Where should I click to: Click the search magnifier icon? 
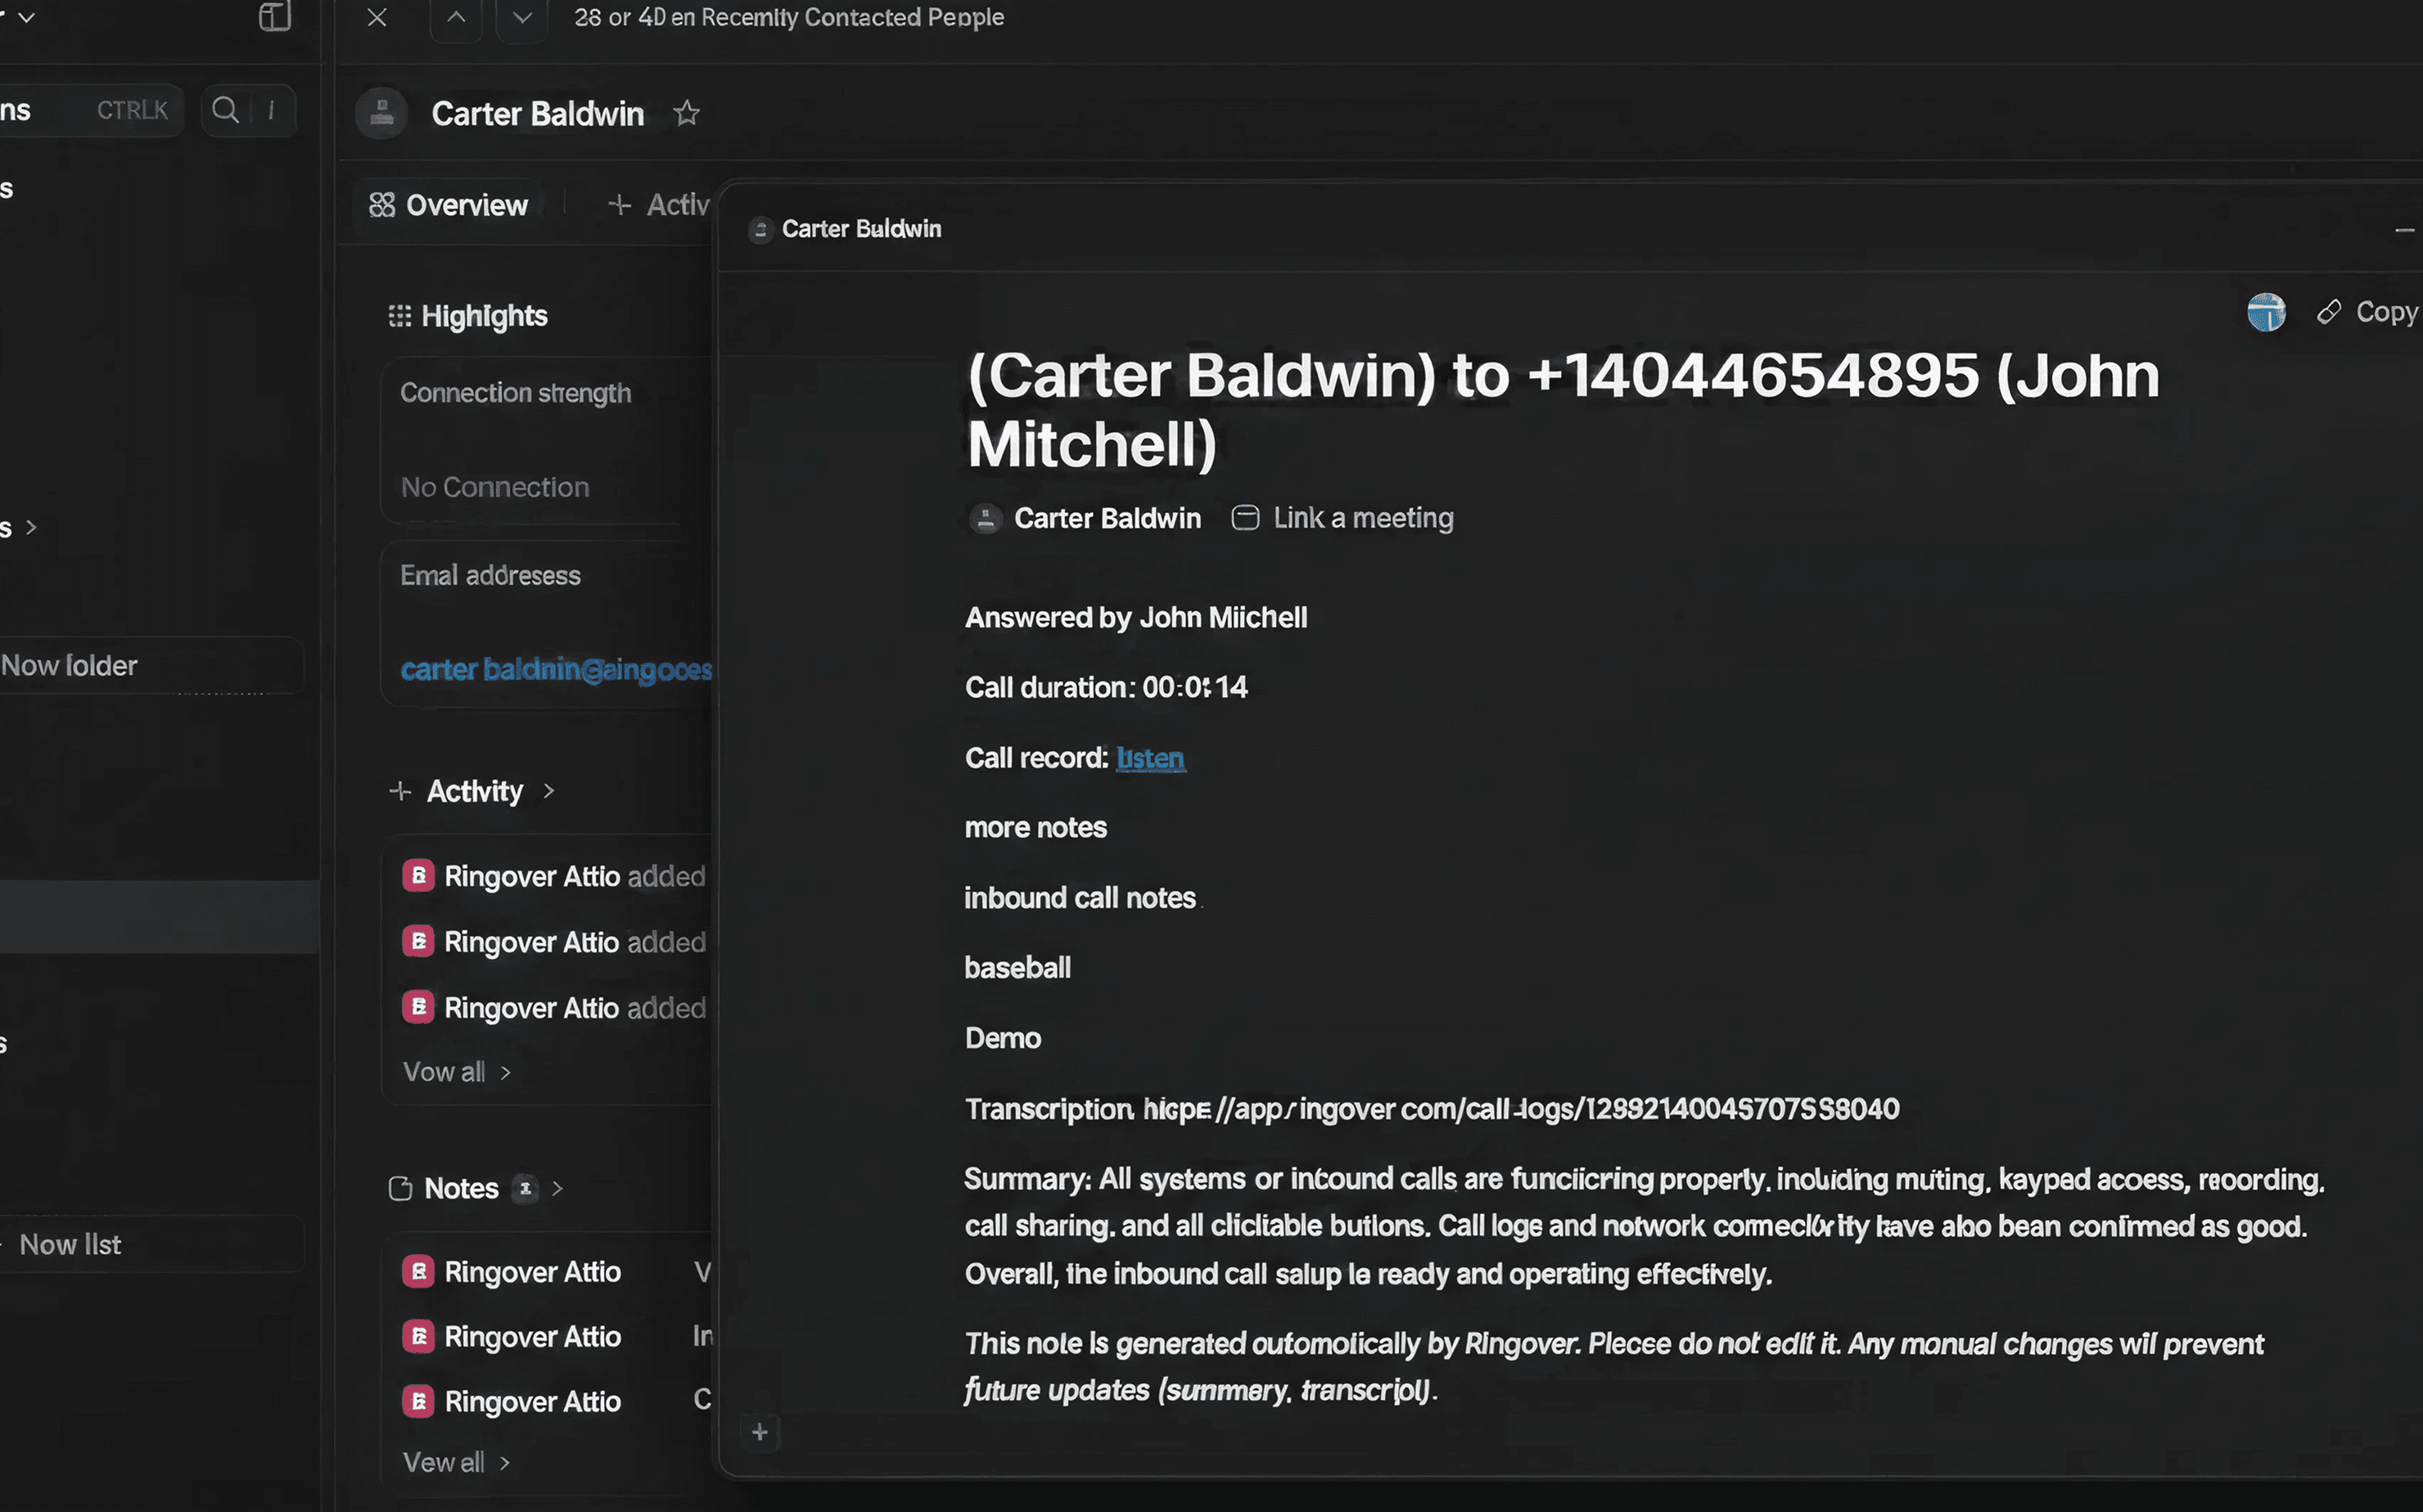(226, 110)
